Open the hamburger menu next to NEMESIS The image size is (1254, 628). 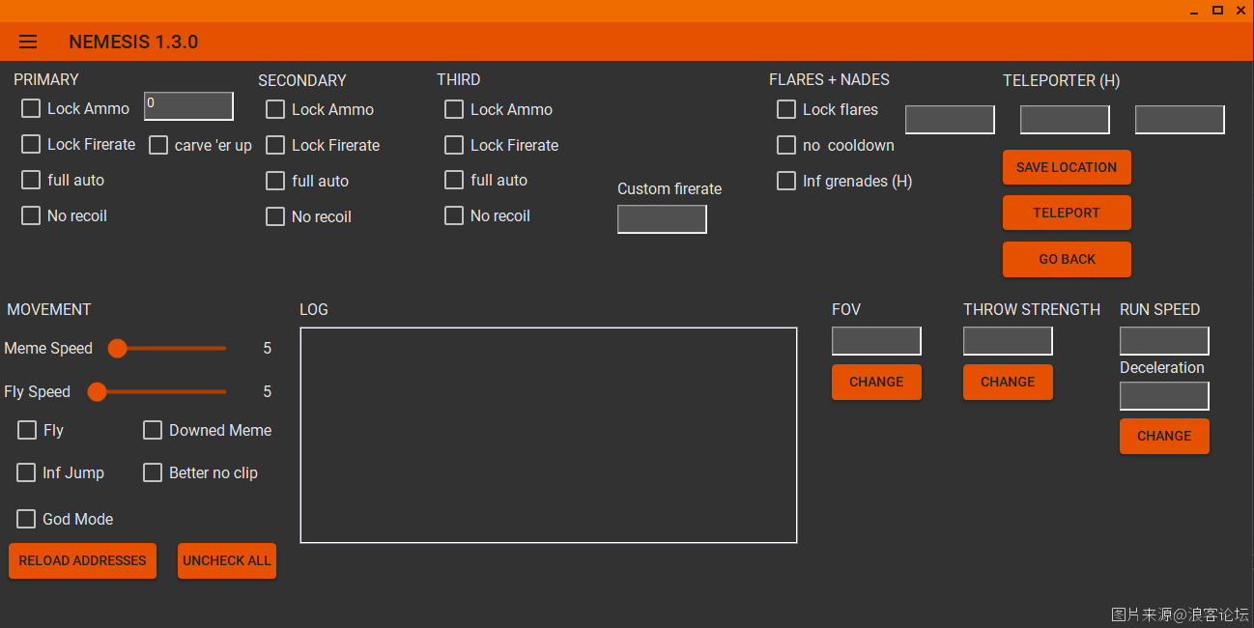click(28, 42)
